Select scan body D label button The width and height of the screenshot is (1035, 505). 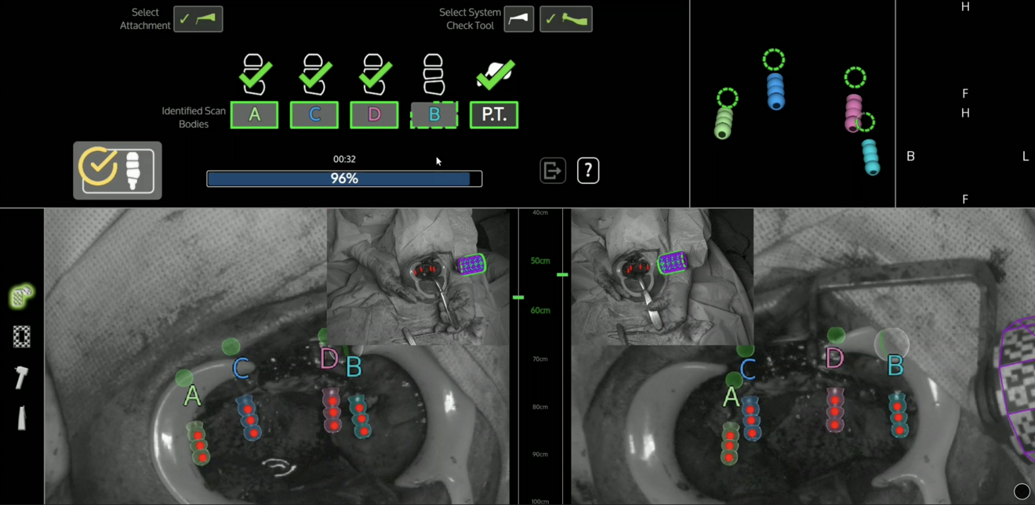click(374, 115)
